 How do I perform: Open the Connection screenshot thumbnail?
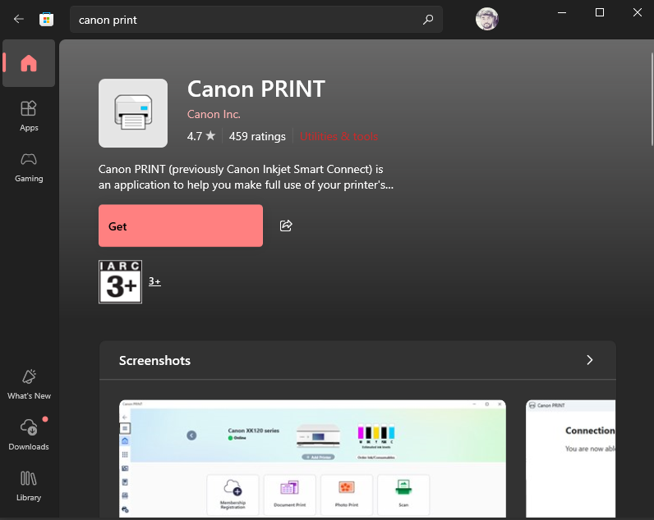[570, 458]
